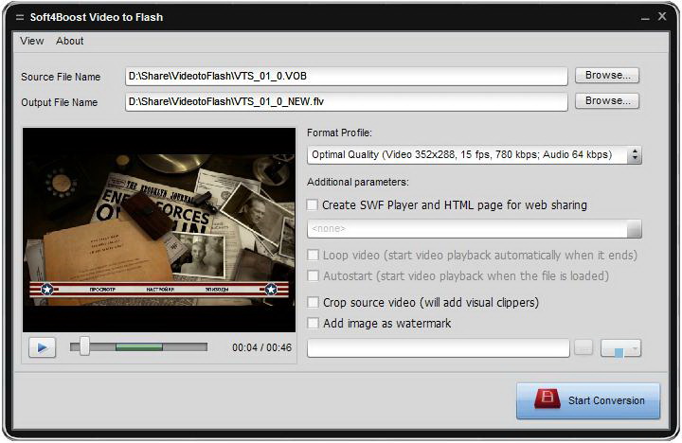This screenshot has width=682, height=443.
Task: Toggle the Autostart checkbox
Action: [313, 275]
